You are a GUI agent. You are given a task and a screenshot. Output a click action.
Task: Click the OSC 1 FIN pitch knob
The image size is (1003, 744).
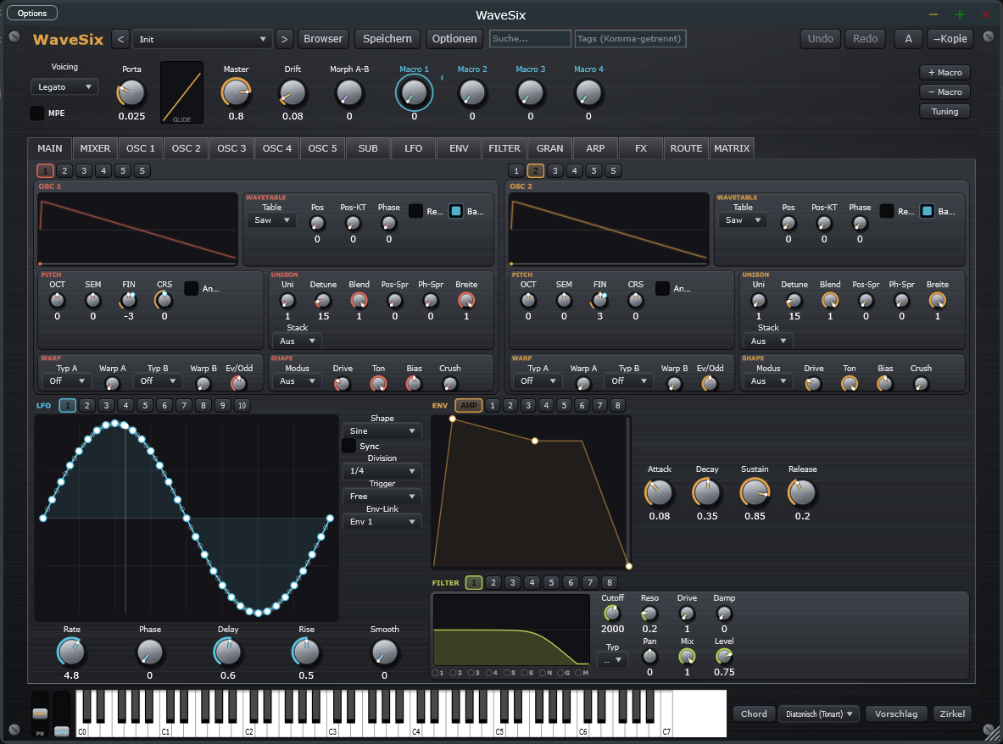129,300
